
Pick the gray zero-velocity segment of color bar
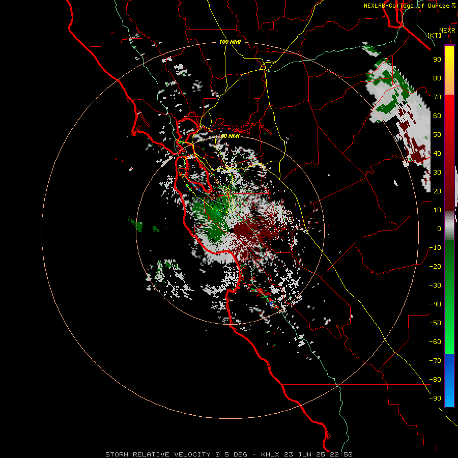pos(449,225)
